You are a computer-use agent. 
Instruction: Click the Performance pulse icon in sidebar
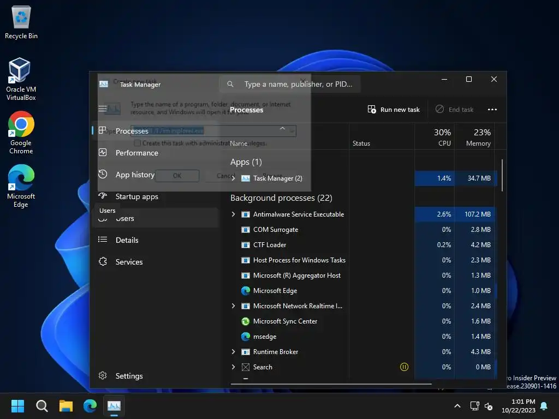click(x=103, y=153)
